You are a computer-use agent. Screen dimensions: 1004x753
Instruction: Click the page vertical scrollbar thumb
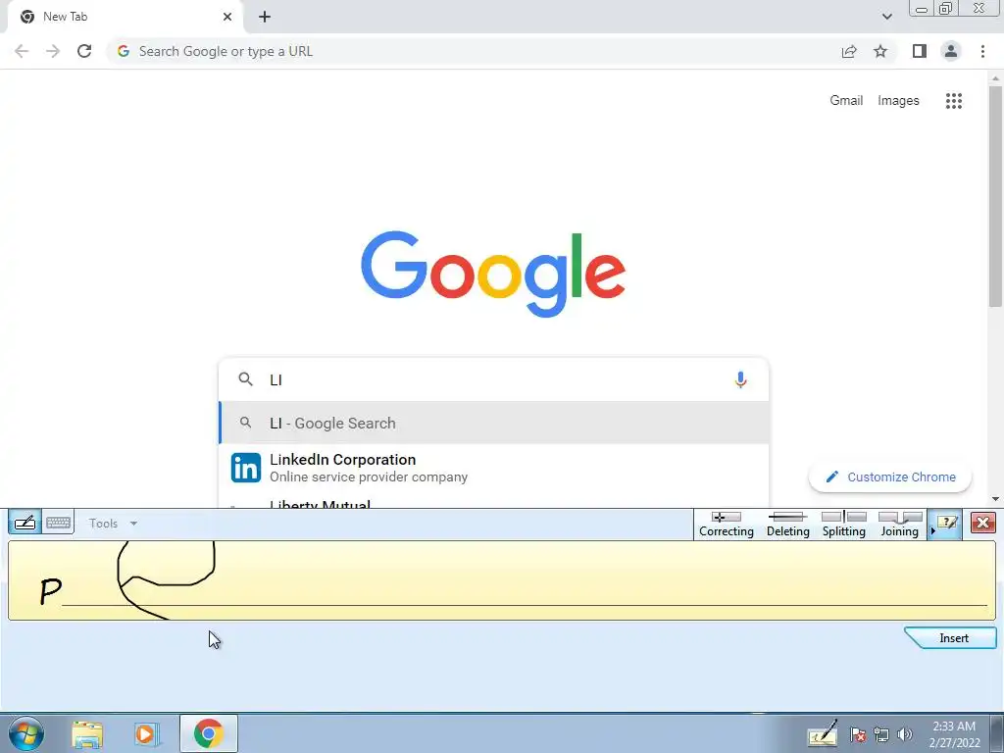click(995, 198)
